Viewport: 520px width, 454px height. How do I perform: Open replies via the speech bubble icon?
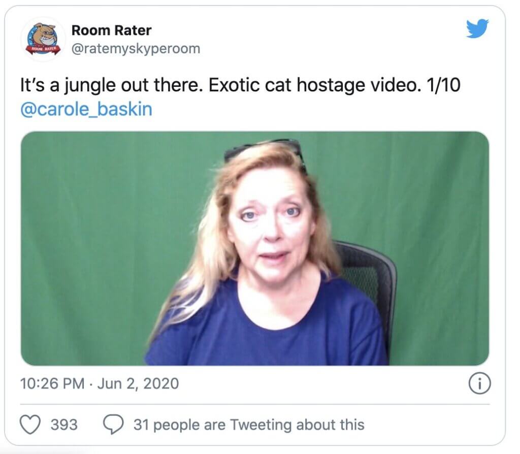point(113,425)
